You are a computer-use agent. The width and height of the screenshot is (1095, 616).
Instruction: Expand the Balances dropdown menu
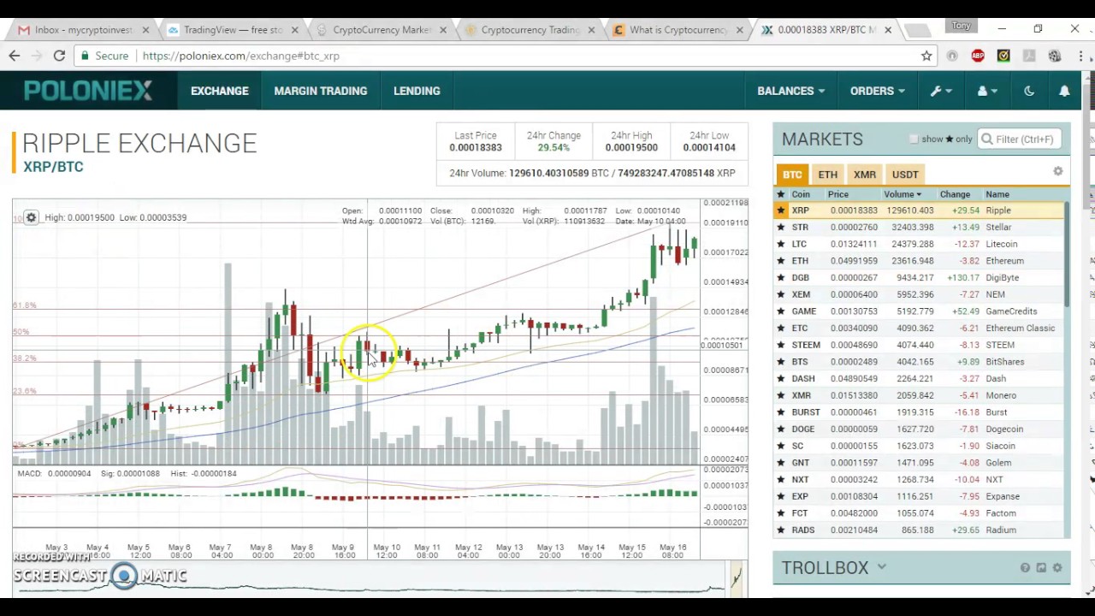790,91
